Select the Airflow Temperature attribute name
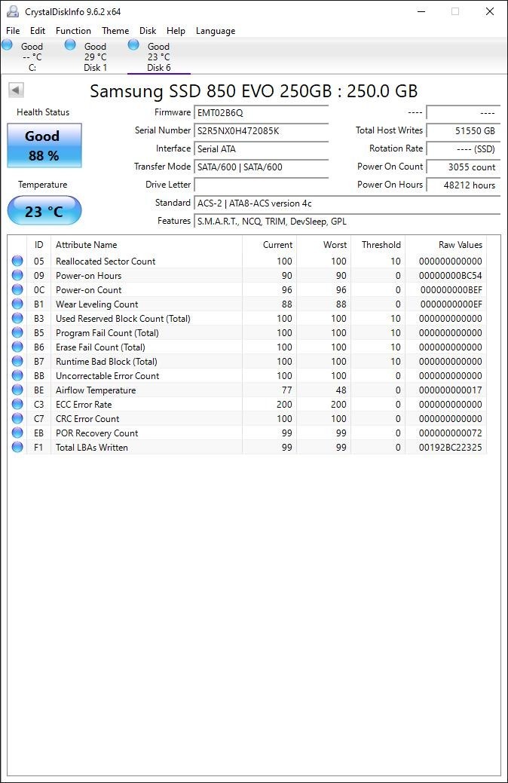The image size is (508, 783). tap(96, 390)
